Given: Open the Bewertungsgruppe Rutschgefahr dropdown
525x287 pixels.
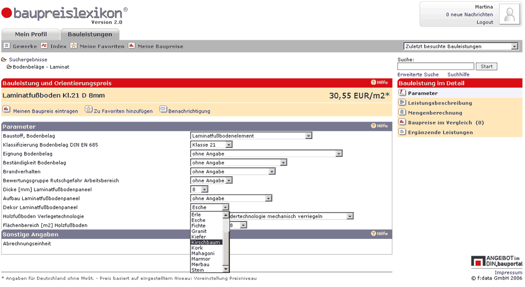Looking at the screenshot, I should point(211,180).
